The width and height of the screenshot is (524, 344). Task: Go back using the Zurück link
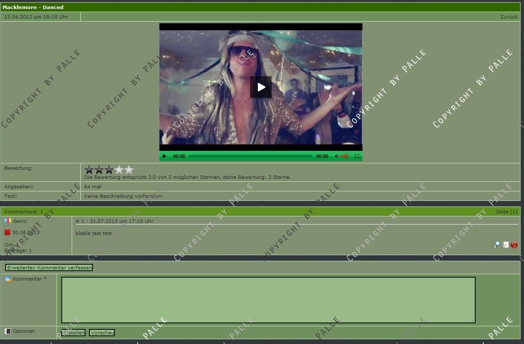(x=509, y=17)
